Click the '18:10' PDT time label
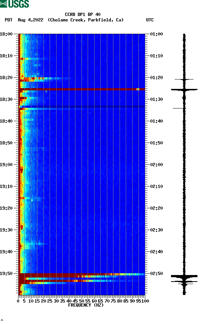 point(6,56)
